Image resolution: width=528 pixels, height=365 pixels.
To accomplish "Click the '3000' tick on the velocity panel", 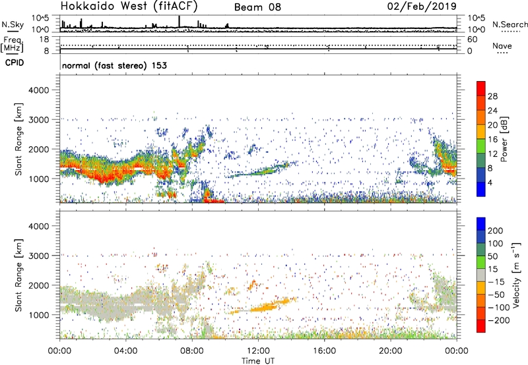I will 39,256.
